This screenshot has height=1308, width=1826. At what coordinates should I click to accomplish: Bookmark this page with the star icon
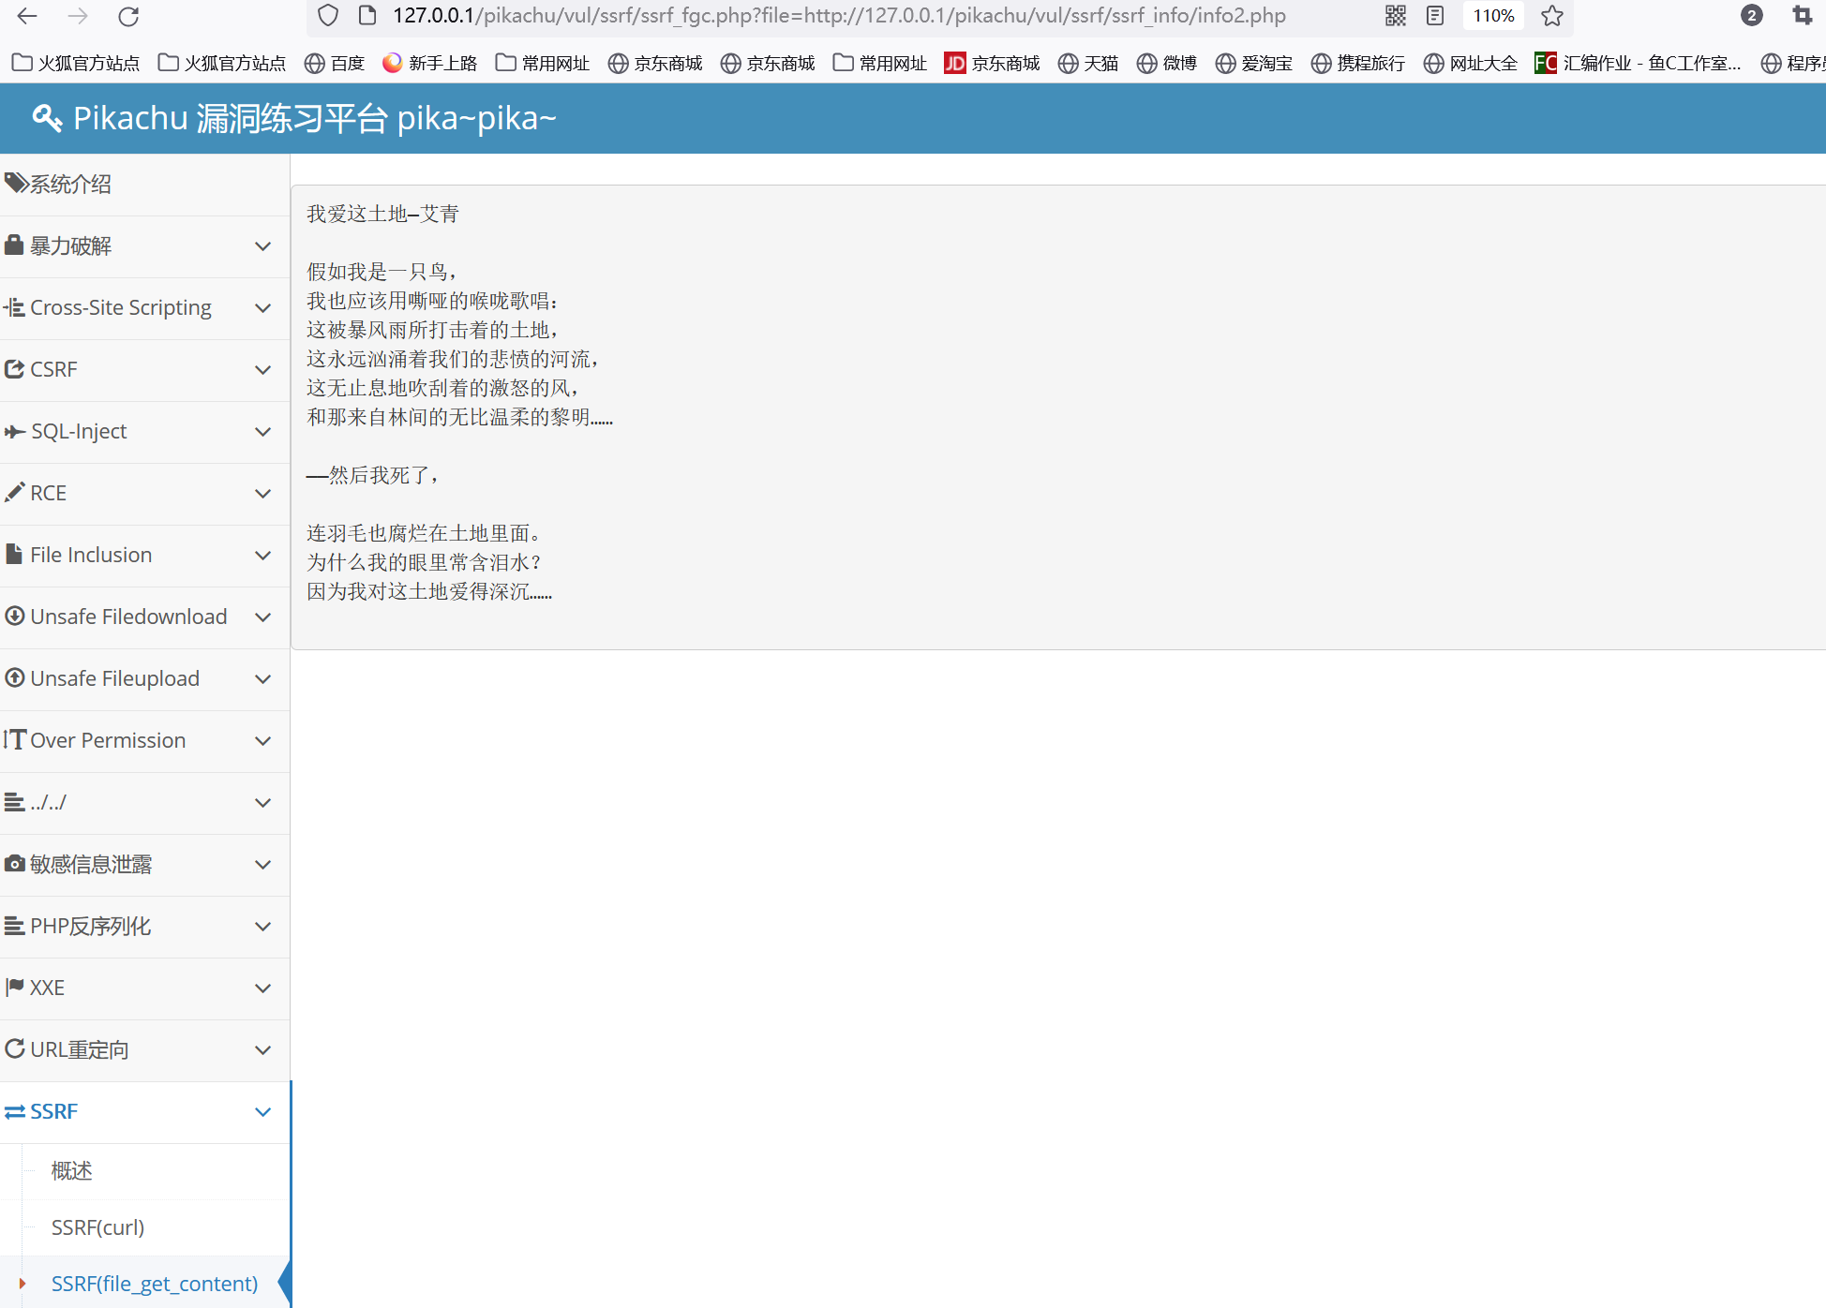pyautogui.click(x=1552, y=16)
